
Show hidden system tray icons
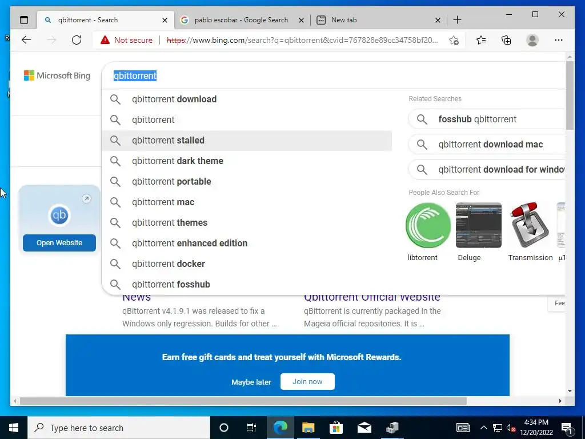coord(483,428)
